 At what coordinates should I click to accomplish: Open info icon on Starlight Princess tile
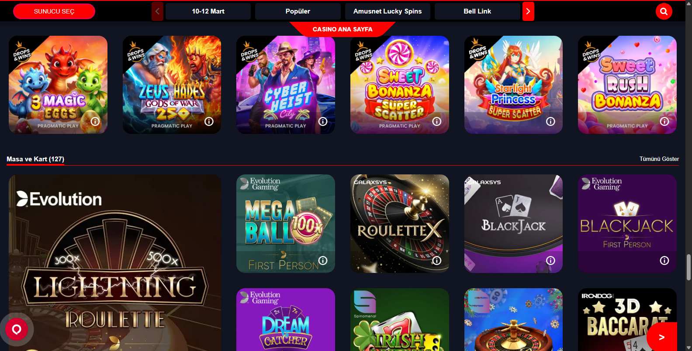coord(550,121)
